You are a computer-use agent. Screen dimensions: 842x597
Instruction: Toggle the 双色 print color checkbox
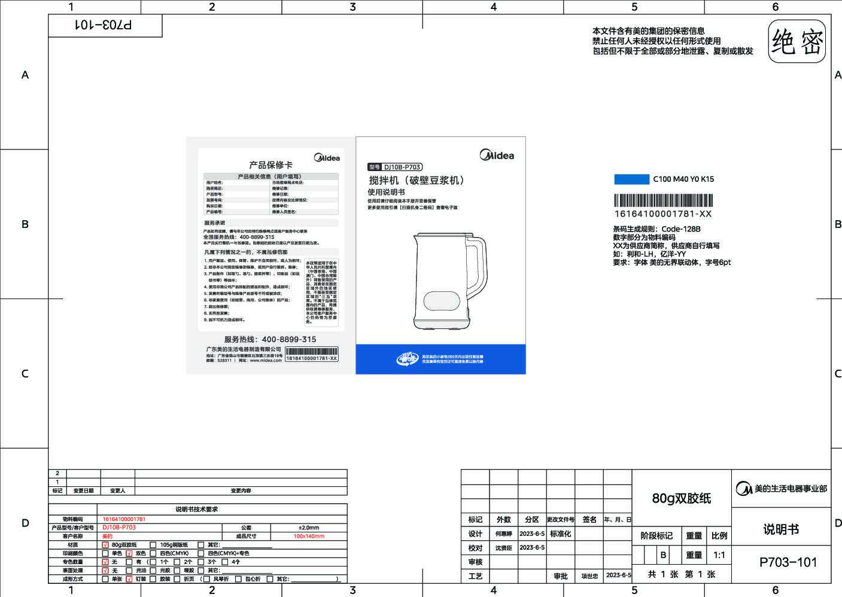pos(129,553)
